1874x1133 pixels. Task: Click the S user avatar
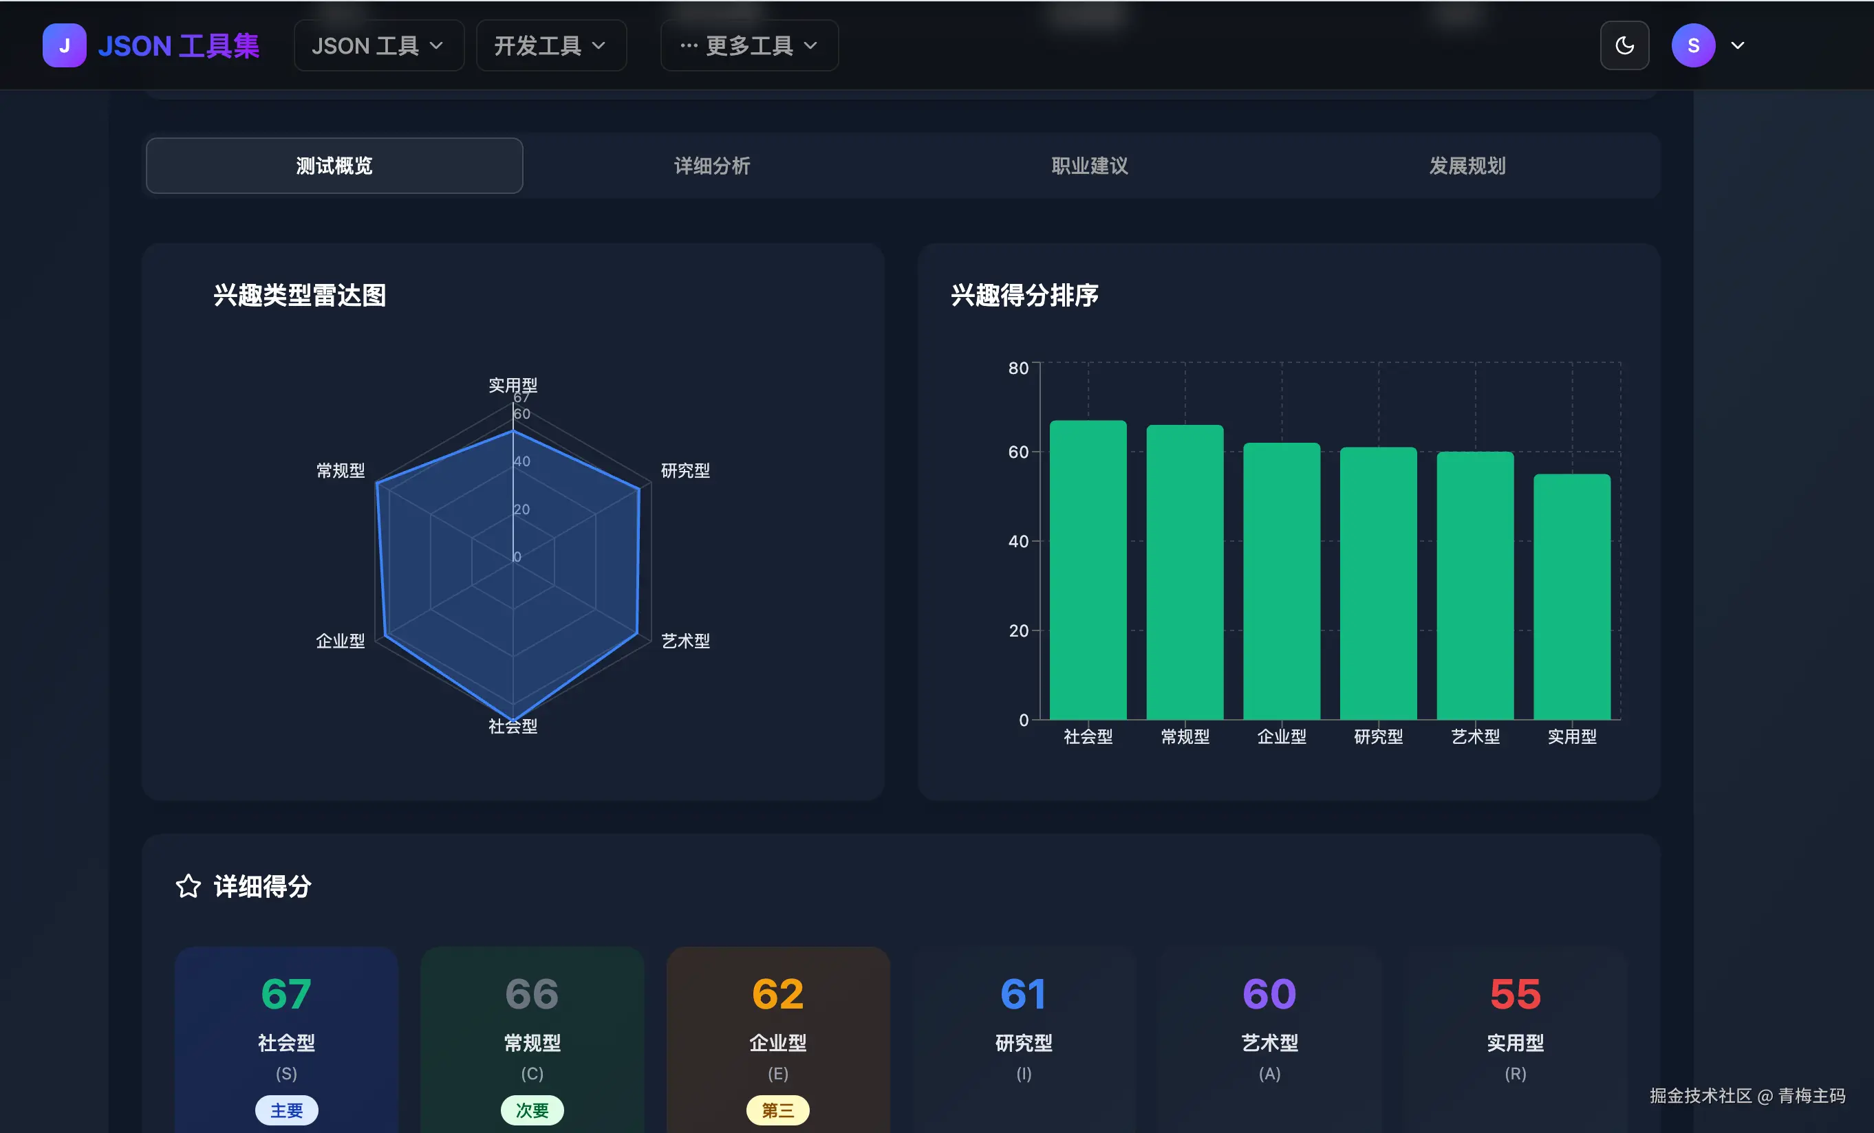coord(1692,45)
